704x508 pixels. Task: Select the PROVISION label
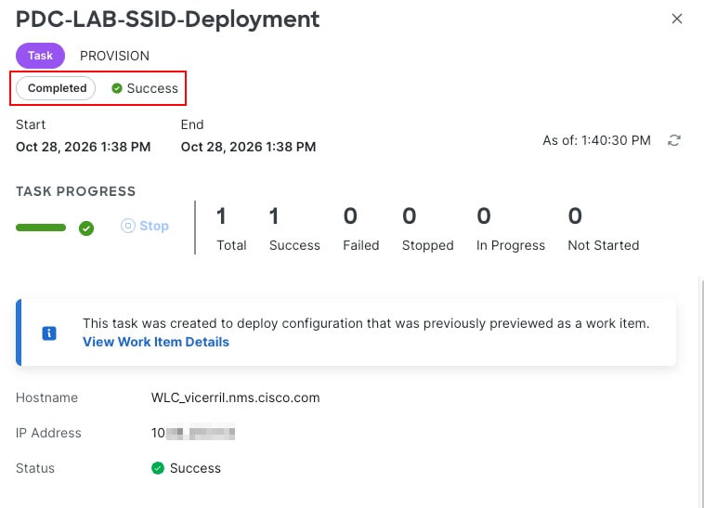(114, 56)
